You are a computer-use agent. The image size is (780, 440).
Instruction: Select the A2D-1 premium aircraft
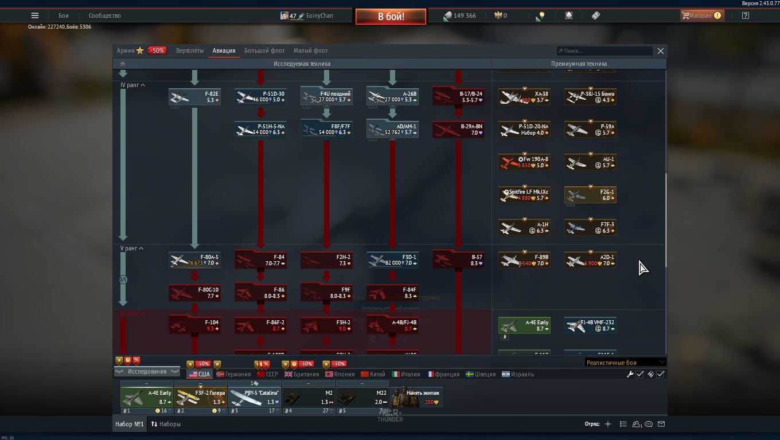590,260
